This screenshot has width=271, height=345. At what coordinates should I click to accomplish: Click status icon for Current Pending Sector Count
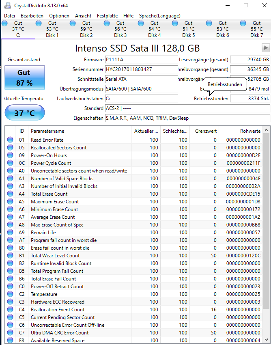[10, 317]
